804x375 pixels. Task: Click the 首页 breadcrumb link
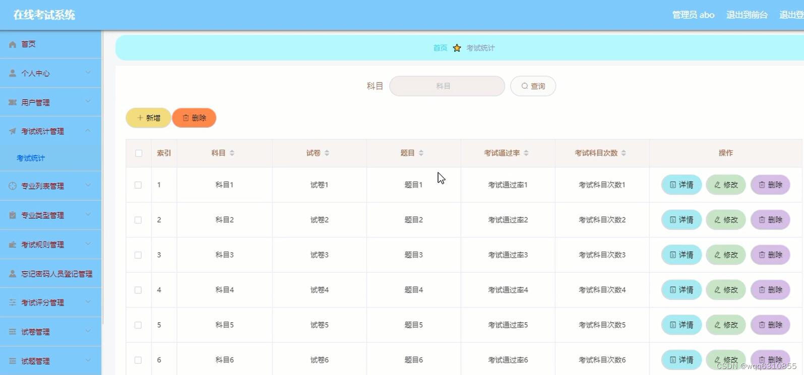[x=440, y=48]
